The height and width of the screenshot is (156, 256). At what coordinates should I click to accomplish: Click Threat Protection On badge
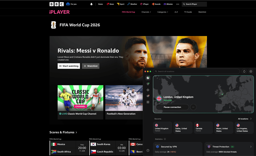coord(232,147)
